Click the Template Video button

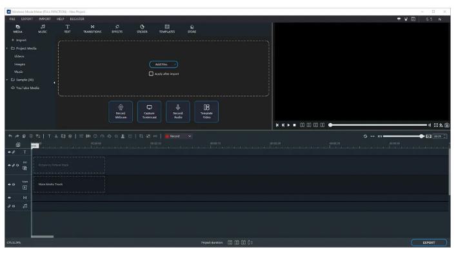pos(206,112)
